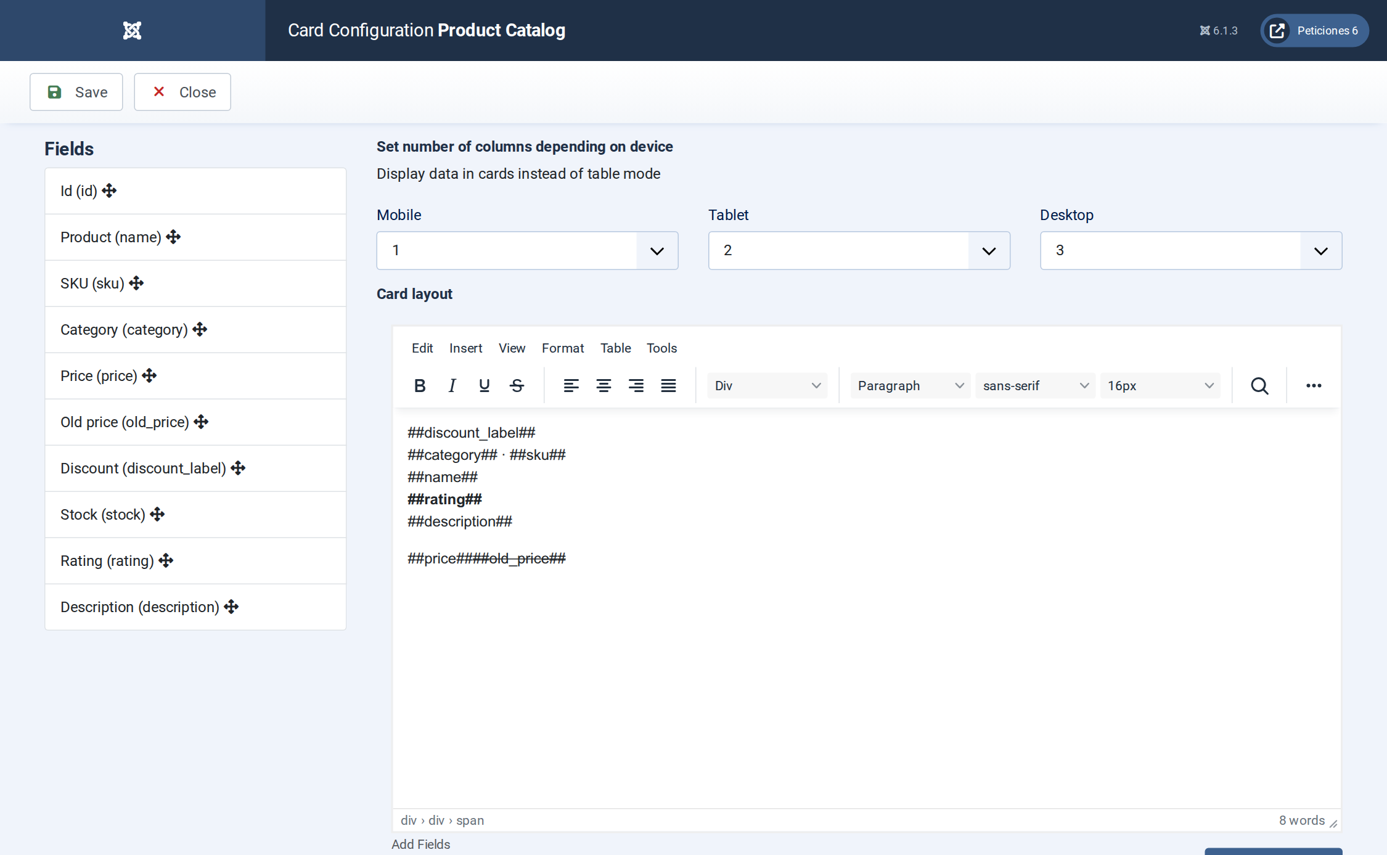Grab the move handle of SKU (sku) field

tap(136, 283)
